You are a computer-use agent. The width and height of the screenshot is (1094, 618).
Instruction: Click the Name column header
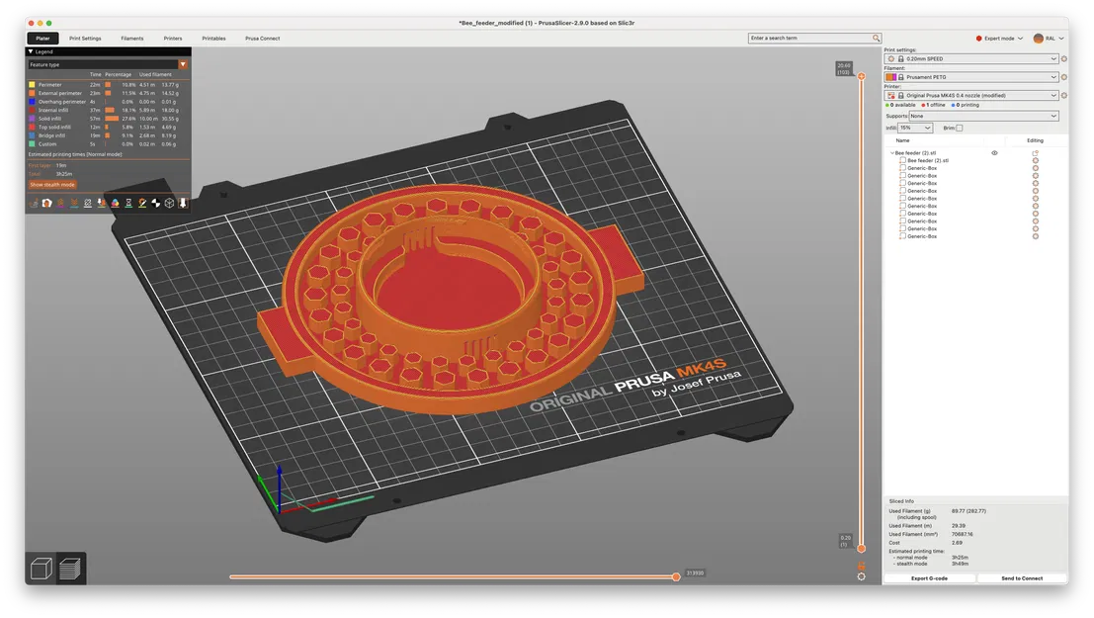[x=903, y=140]
